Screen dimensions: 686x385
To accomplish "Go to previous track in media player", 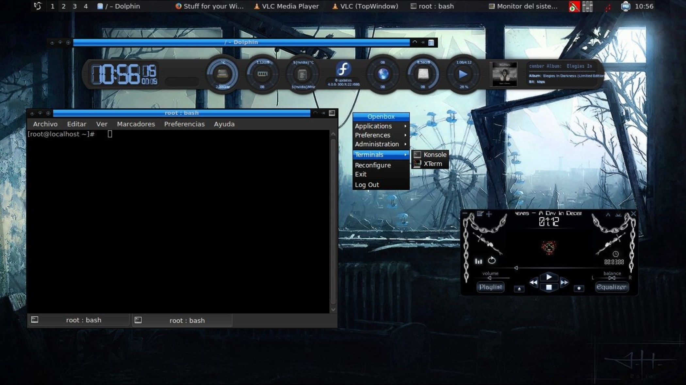I will 533,282.
